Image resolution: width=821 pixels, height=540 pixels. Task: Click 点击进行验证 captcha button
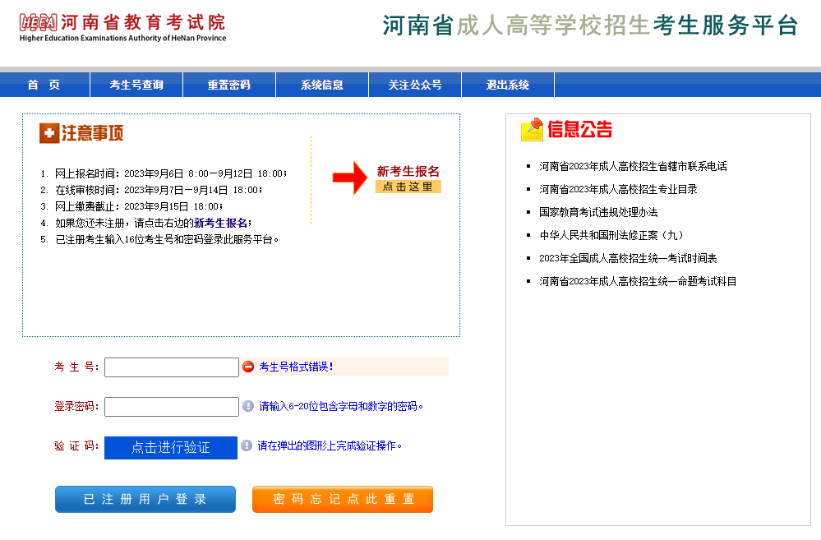point(171,447)
